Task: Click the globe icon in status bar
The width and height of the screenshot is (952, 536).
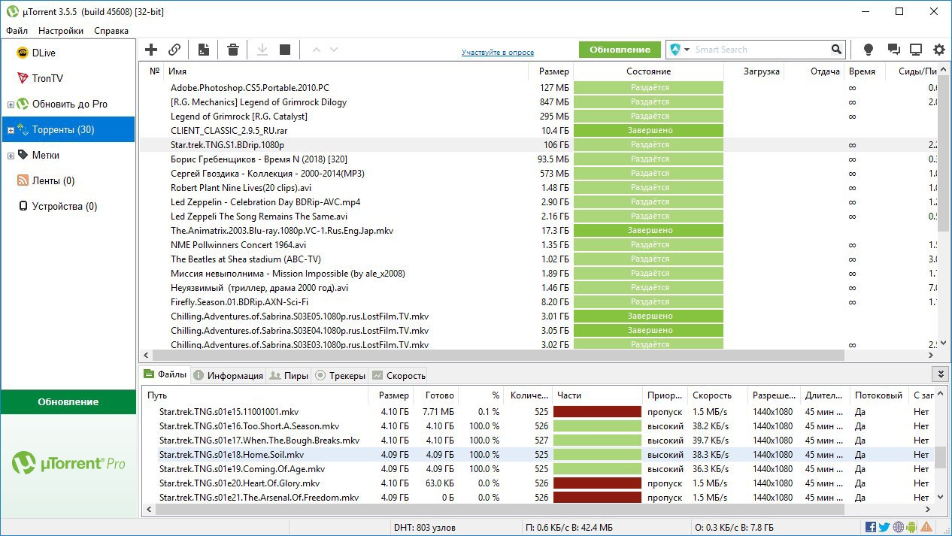Action: click(x=898, y=527)
